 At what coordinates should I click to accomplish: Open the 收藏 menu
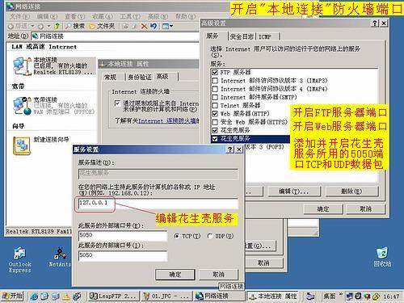pos(103,16)
